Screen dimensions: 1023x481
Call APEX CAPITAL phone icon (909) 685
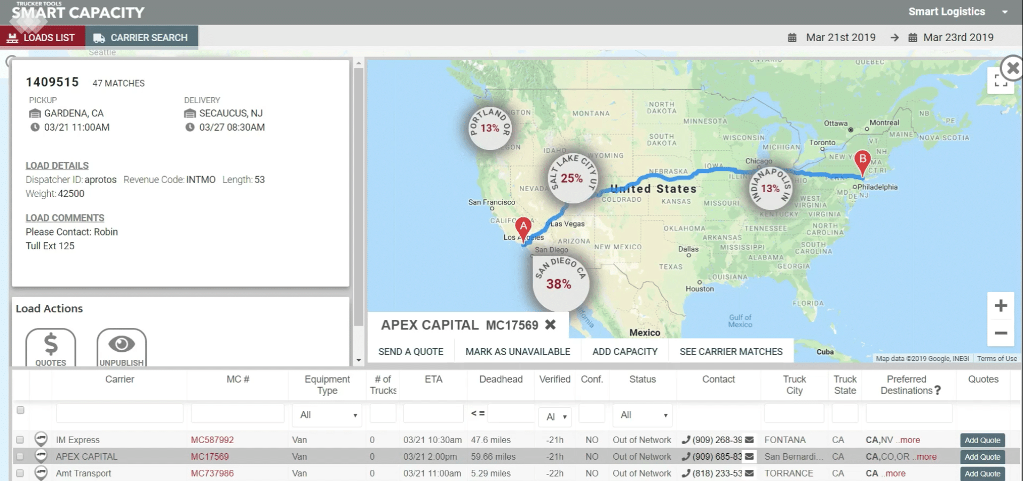(x=686, y=456)
